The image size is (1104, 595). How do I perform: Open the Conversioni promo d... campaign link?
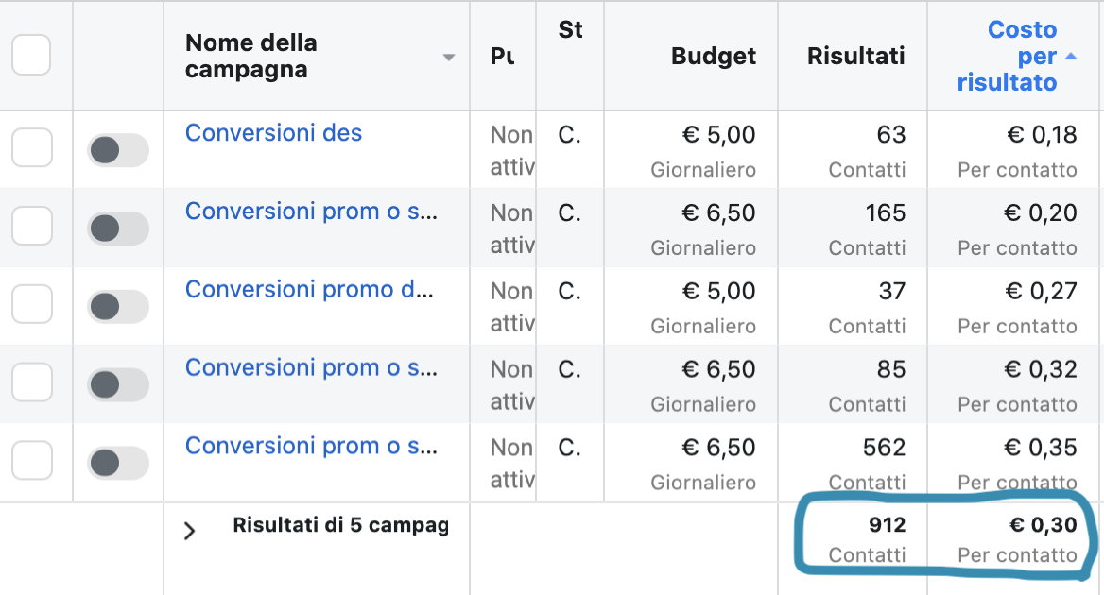click(x=309, y=289)
